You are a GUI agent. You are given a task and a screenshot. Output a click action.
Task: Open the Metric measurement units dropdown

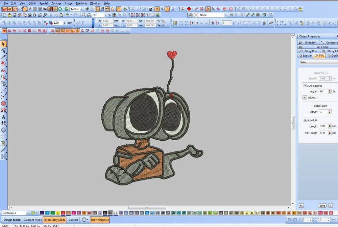(81, 9)
